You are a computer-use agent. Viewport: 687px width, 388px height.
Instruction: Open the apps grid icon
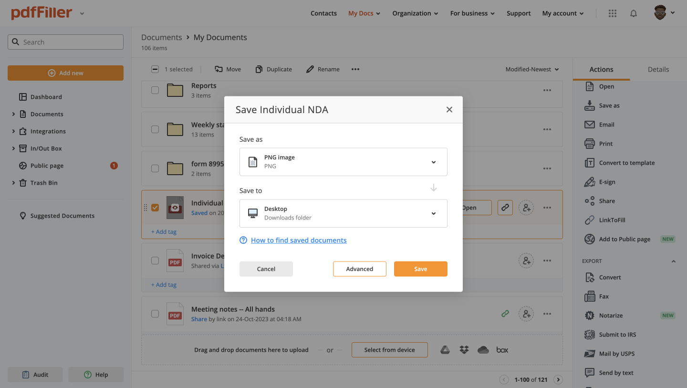[x=613, y=13]
